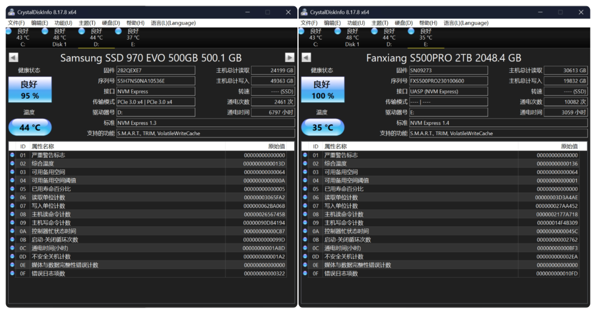Open 硬盘(D) menu in Samsung window
Viewport: 596px width, 314px height.
coord(110,23)
